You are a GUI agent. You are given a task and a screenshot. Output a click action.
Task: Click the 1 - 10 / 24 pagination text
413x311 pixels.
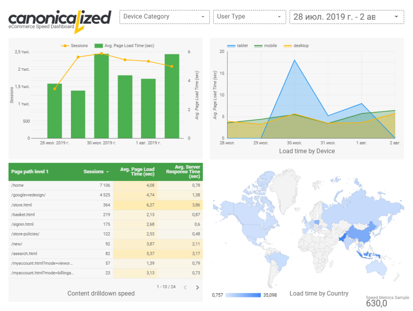click(x=166, y=287)
